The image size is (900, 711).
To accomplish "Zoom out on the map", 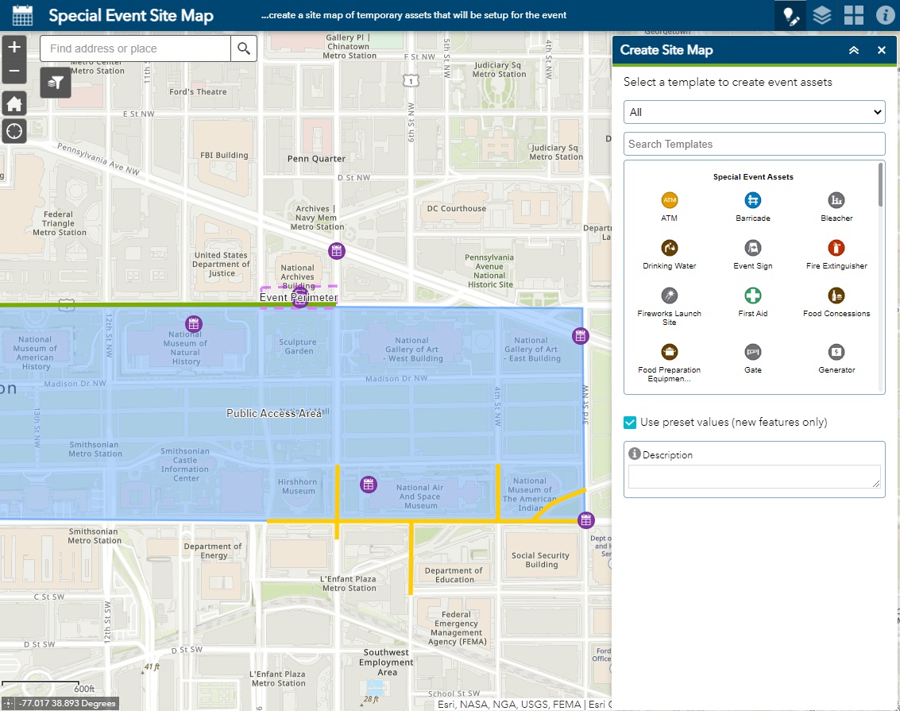I will [x=14, y=71].
